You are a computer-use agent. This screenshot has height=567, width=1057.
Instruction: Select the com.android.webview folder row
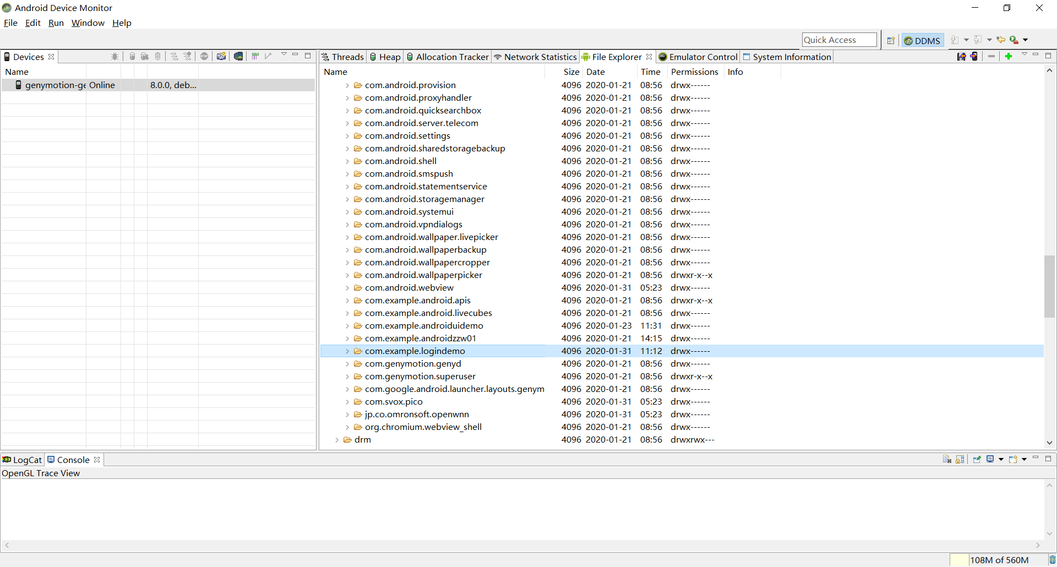[682, 287]
